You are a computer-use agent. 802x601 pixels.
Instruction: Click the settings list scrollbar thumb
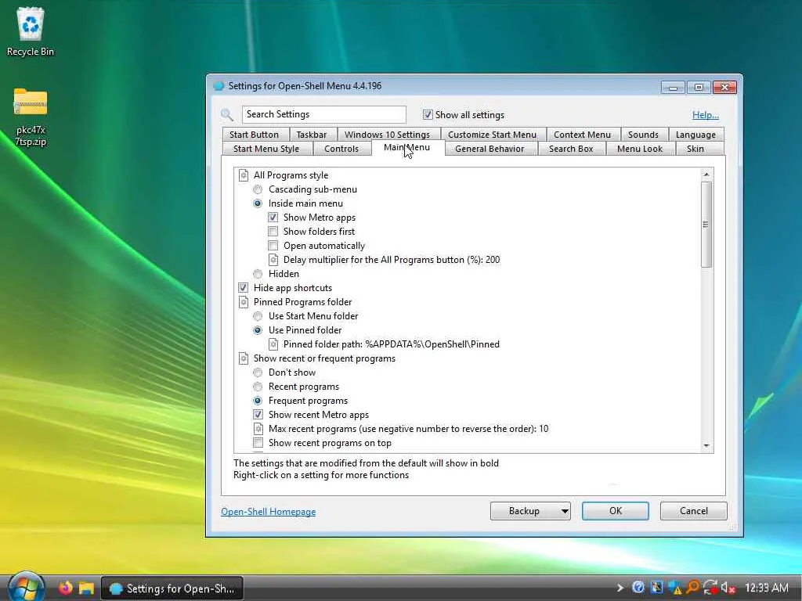click(x=706, y=224)
